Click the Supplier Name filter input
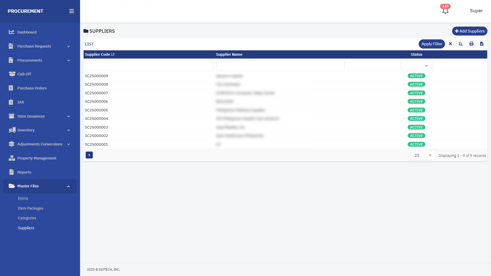The width and height of the screenshot is (491, 276). [x=280, y=66]
